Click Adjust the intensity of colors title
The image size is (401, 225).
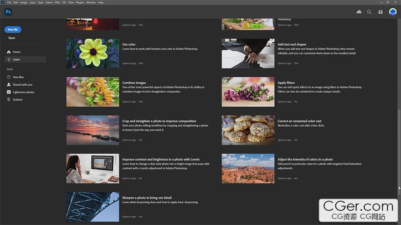305,160
